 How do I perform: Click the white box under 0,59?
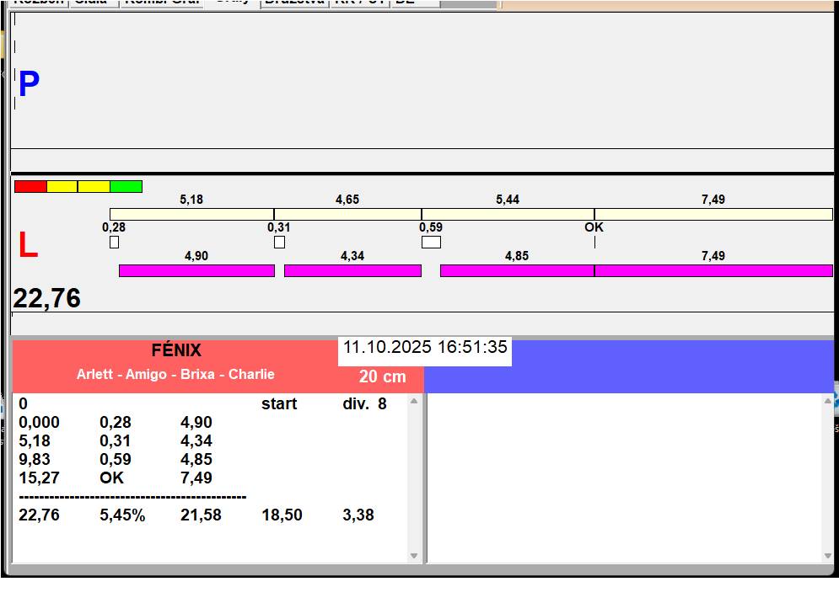[x=431, y=243]
